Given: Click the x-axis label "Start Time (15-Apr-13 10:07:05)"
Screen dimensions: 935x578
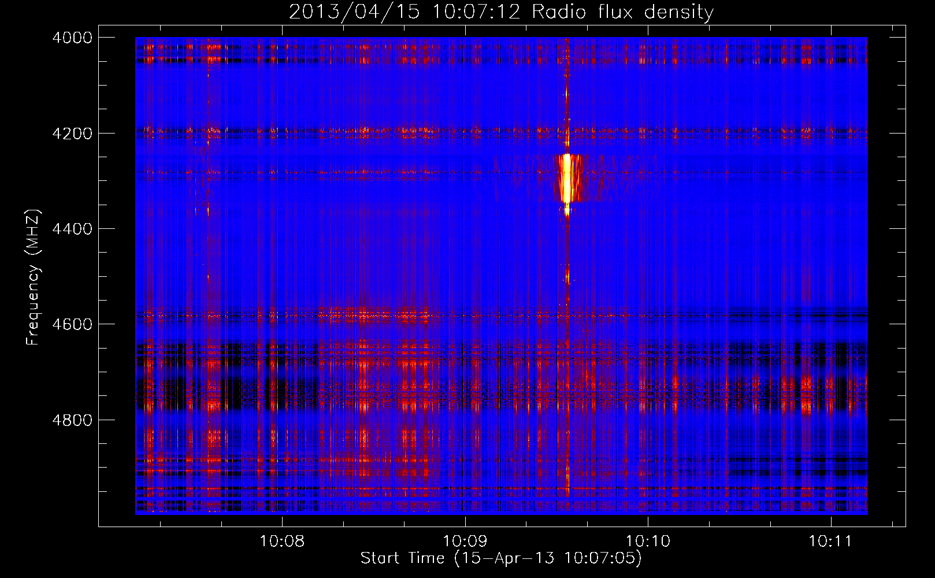Looking at the screenshot, I should point(501,558).
